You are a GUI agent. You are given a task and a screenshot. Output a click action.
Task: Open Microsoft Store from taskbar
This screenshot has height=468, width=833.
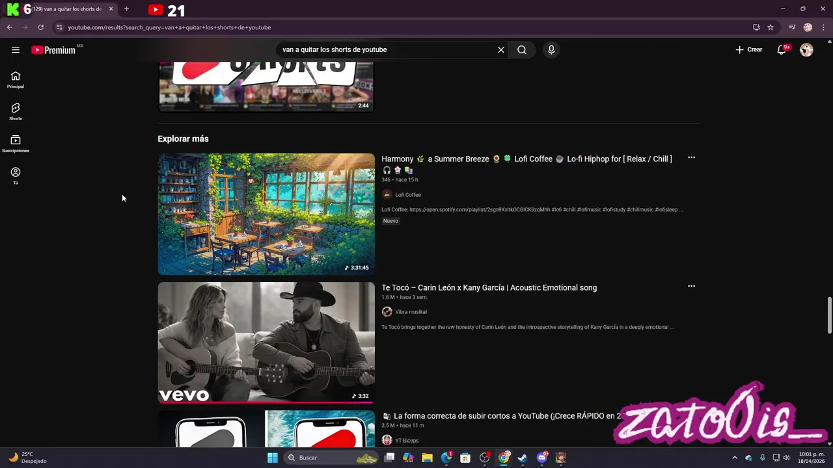(465, 458)
